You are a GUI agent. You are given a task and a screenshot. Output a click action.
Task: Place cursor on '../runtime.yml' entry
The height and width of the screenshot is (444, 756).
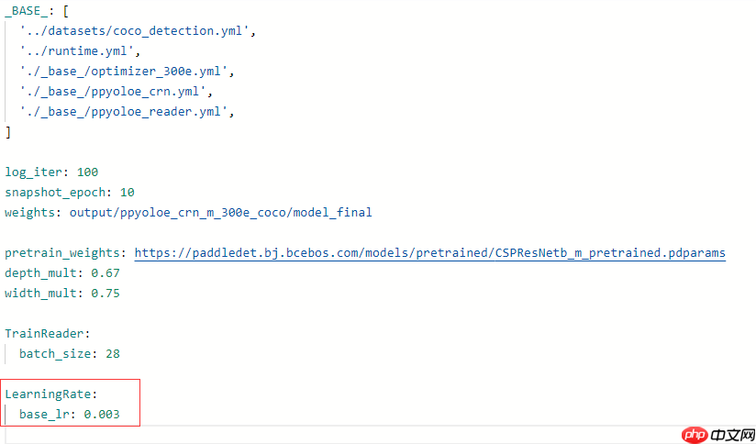78,51
